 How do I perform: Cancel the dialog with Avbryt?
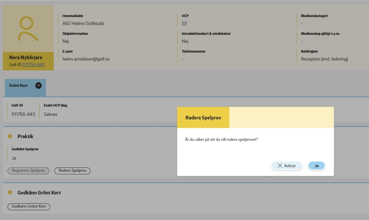point(286,166)
